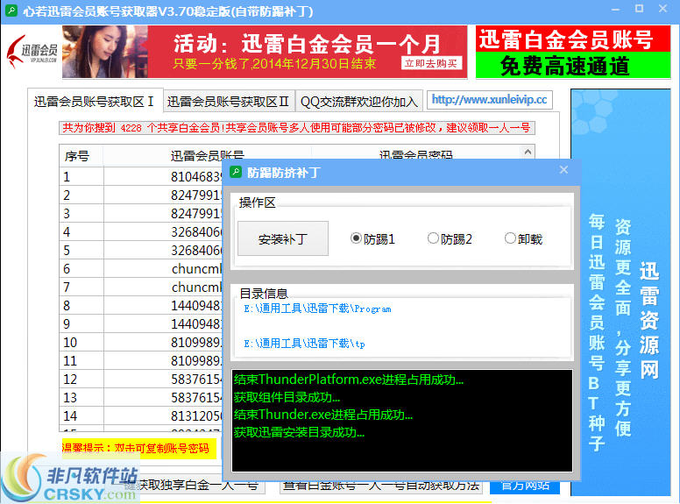The image size is (680, 504).
Task: Open the 迅雷白金会员账号 免费高速通道 banner
Action: 573,52
